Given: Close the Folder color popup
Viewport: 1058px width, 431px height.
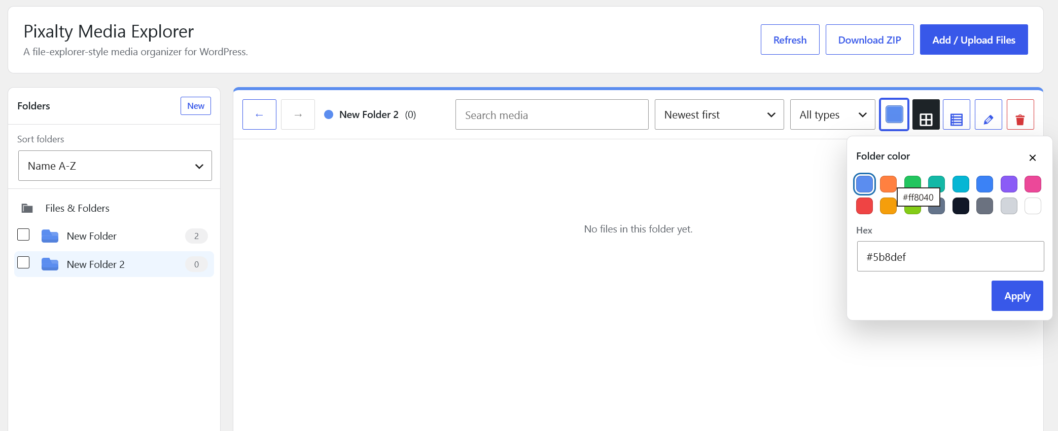Looking at the screenshot, I should tap(1032, 158).
